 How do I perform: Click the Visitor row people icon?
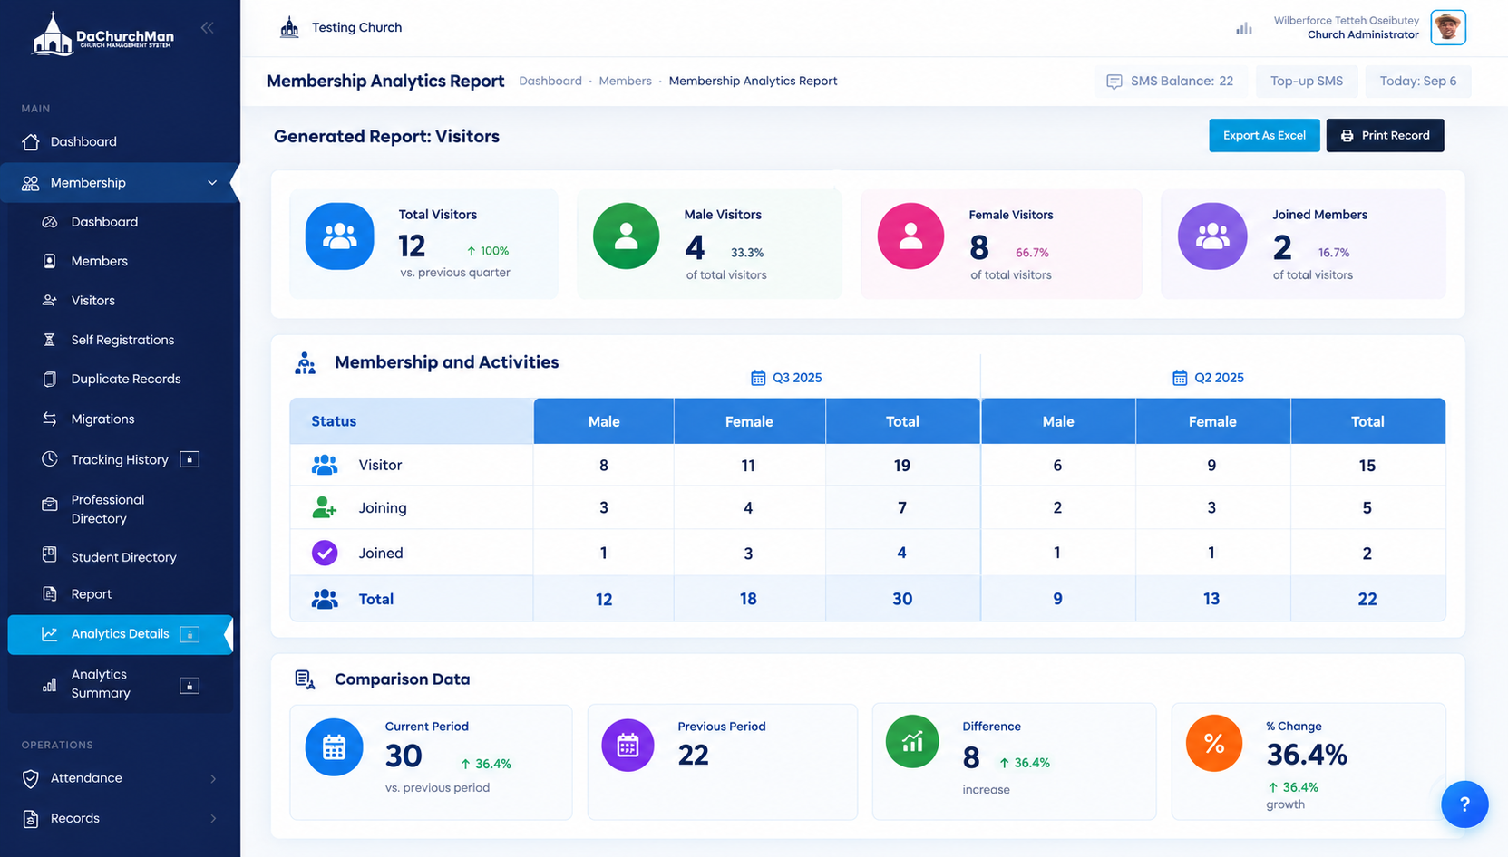(325, 466)
